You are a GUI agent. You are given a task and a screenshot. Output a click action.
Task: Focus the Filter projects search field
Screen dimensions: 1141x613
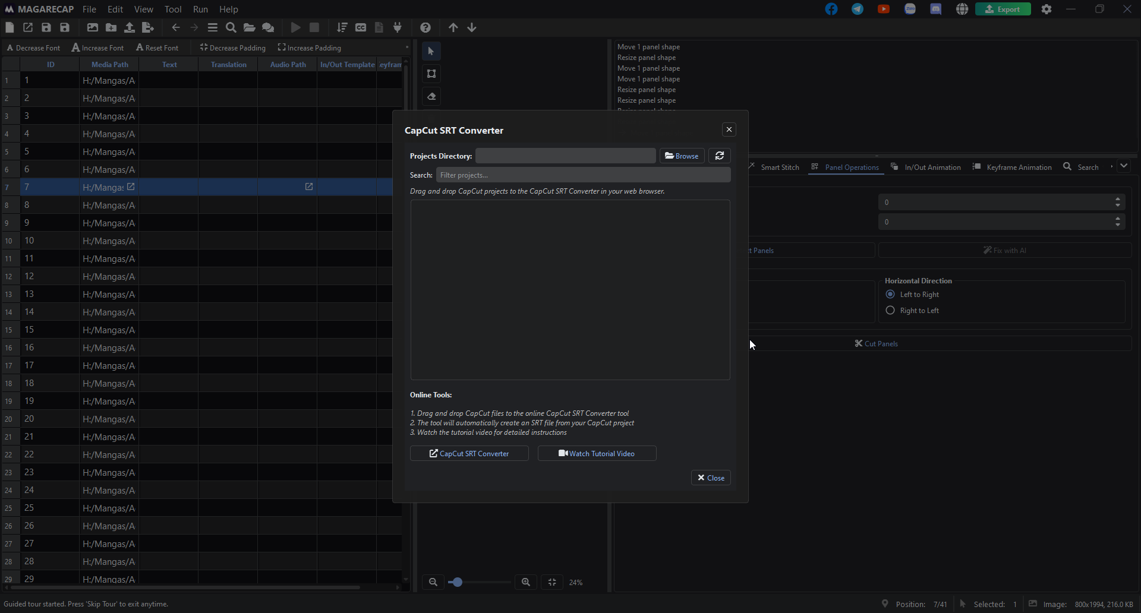(x=584, y=175)
